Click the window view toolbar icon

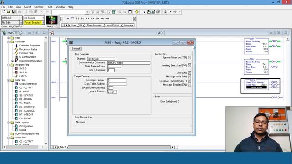click(130, 12)
